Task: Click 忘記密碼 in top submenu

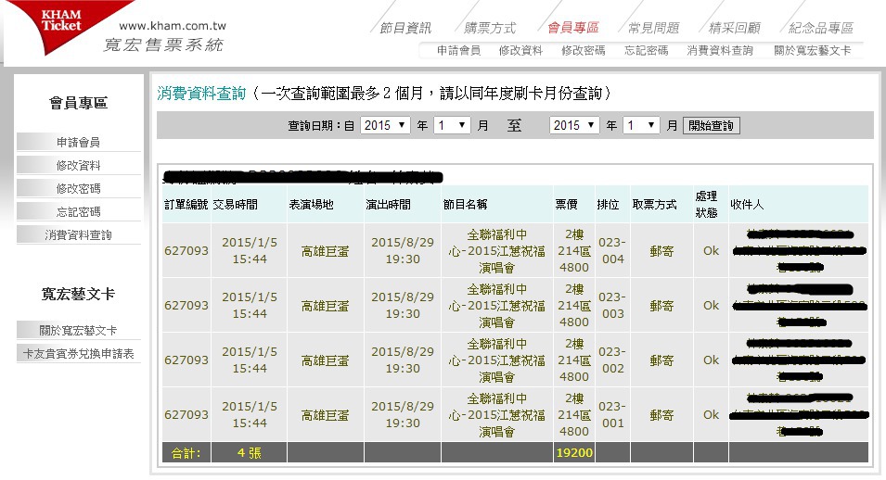Action: [646, 50]
